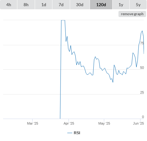The image size is (147, 141).
Task: Click the RSI low point in May
Action: coord(113,82)
